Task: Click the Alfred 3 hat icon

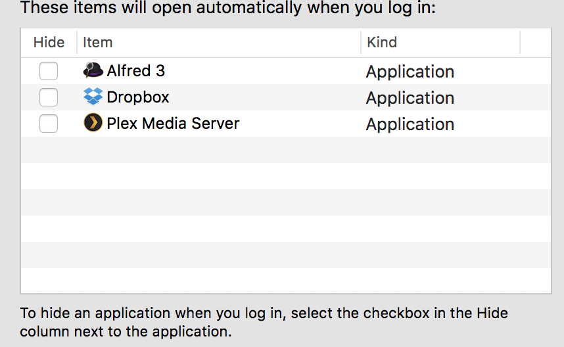Action: (93, 70)
